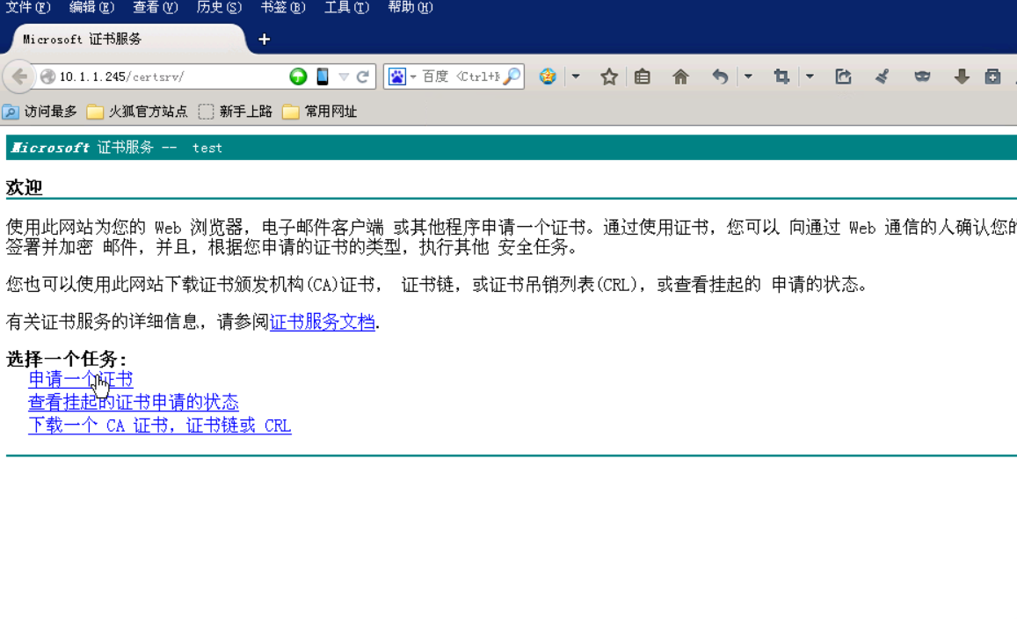The width and height of the screenshot is (1017, 619).
Task: Expand the undo arrow dropdown
Action: (749, 76)
